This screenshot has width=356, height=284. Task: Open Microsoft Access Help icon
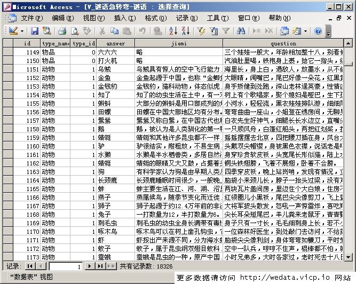click(x=318, y=31)
